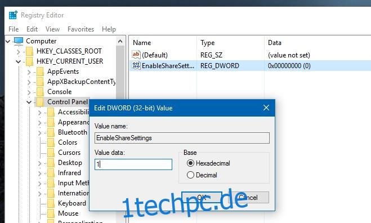Close the Edit DWORD dialog
Viewport: 371px width, 223px height.
[266, 108]
